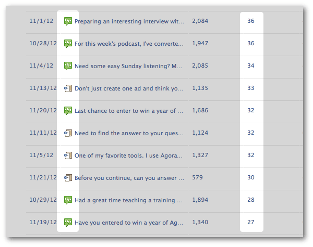This screenshot has height=247, width=313.
Task: Click status icon for 10/28/12 podcast post
Action: pyautogui.click(x=68, y=43)
